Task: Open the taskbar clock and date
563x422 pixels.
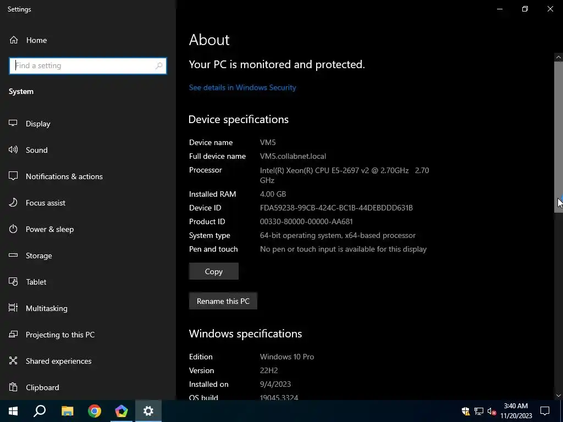Action: pyautogui.click(x=516, y=411)
